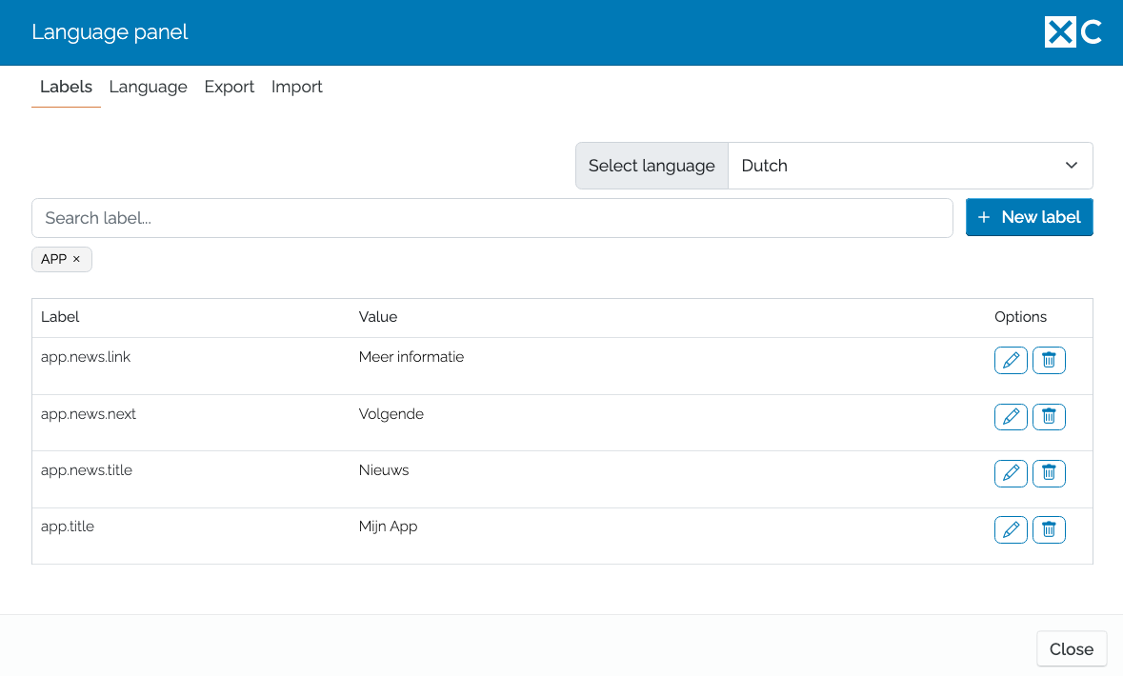This screenshot has width=1123, height=676.
Task: Create a new label
Action: pos(1029,217)
